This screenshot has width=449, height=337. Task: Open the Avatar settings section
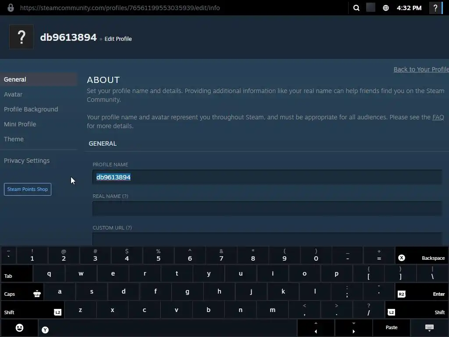click(13, 94)
